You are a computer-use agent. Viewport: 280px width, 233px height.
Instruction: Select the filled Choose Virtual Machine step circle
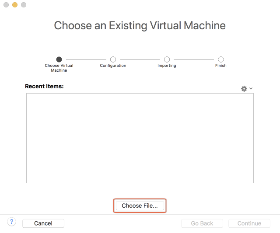pos(59,59)
